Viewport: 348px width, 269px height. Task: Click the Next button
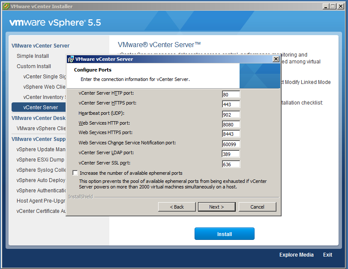[x=216, y=207]
